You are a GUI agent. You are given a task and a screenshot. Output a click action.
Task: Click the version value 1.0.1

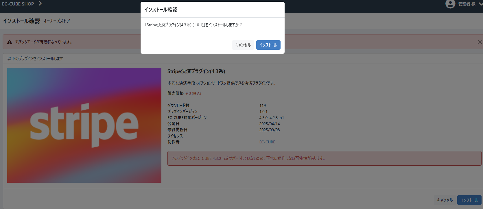coord(263,112)
